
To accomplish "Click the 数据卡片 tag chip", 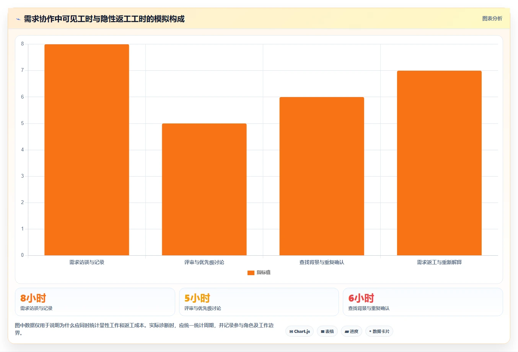I will 379,331.
